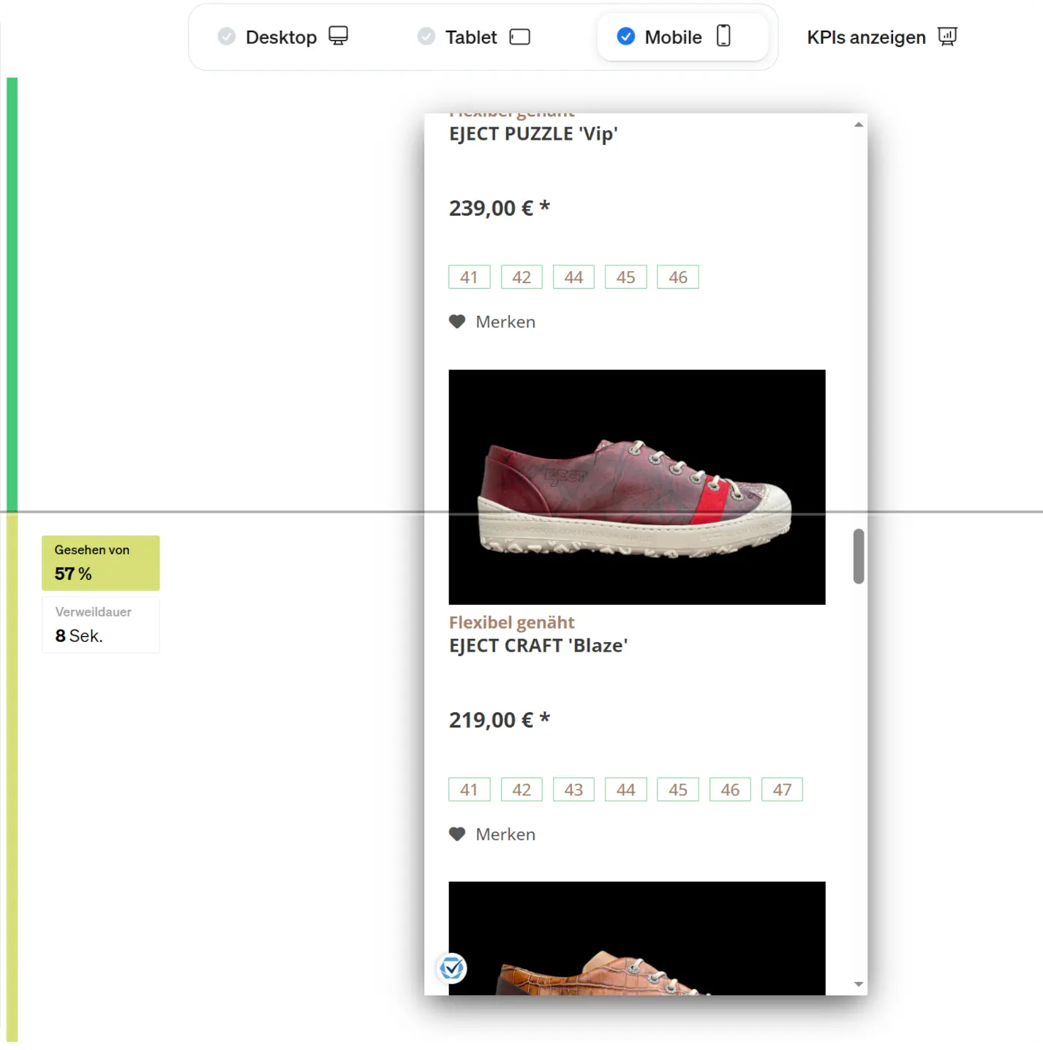Screen dimensions: 1043x1050
Task: Select the Mobile phone icon in the device bar
Action: click(x=724, y=37)
